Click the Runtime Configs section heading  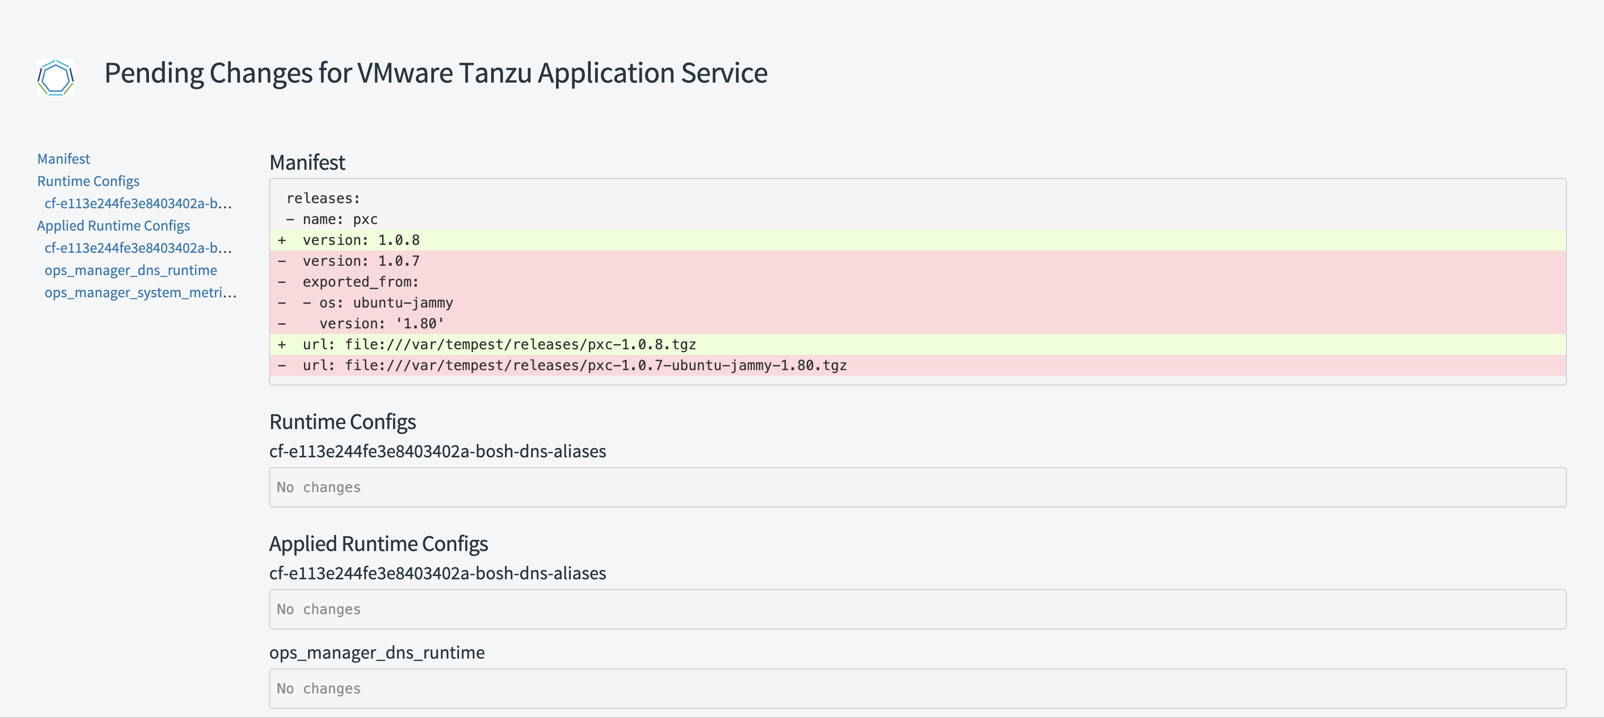coord(343,422)
